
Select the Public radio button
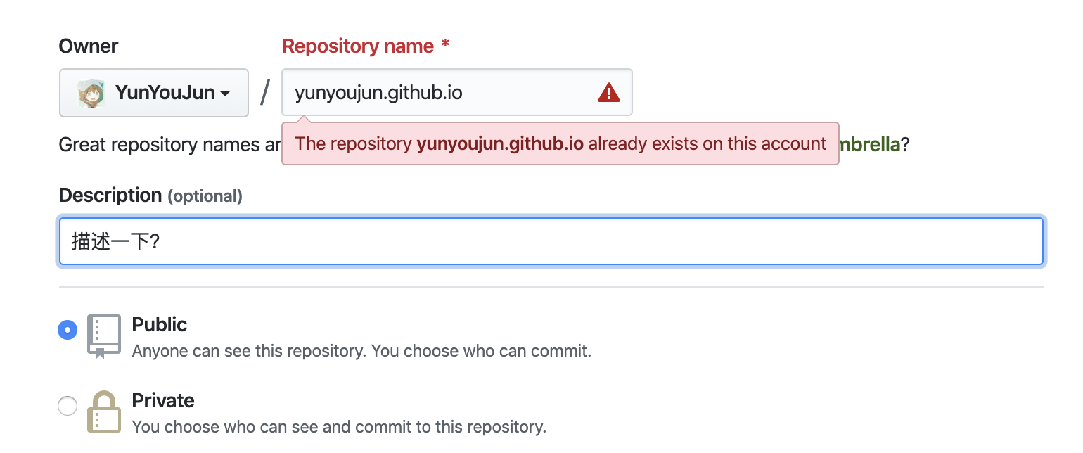[68, 330]
